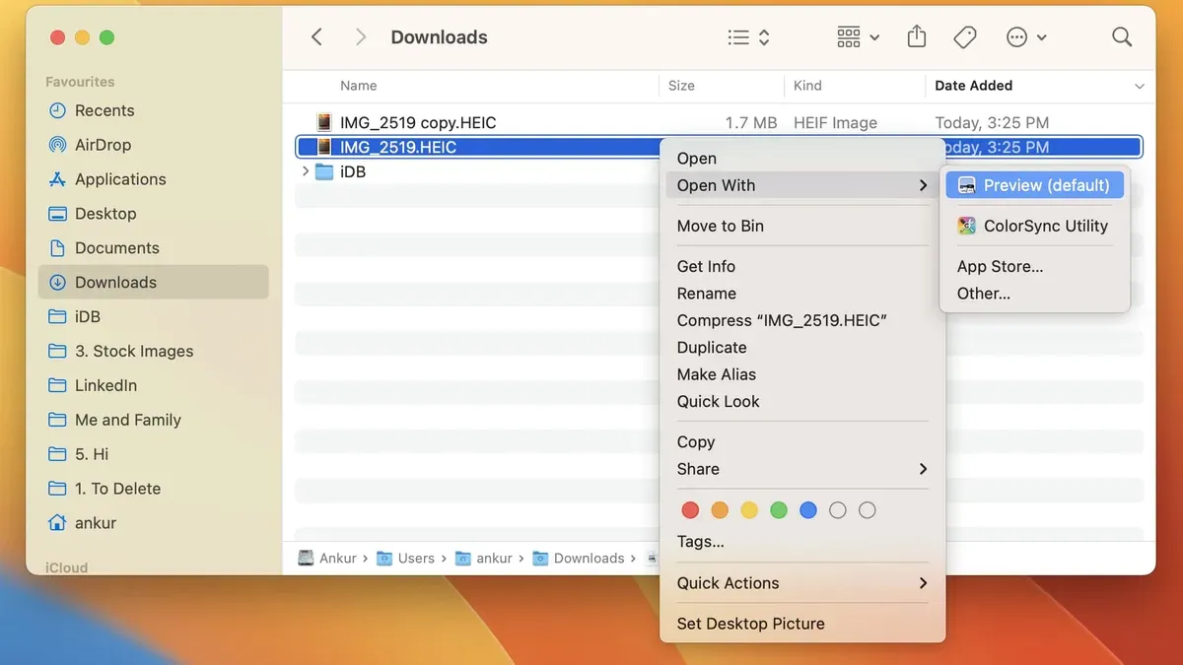Screen dimensions: 1183x665
Task: Toggle the Date Added sort arrow
Action: (x=1140, y=87)
